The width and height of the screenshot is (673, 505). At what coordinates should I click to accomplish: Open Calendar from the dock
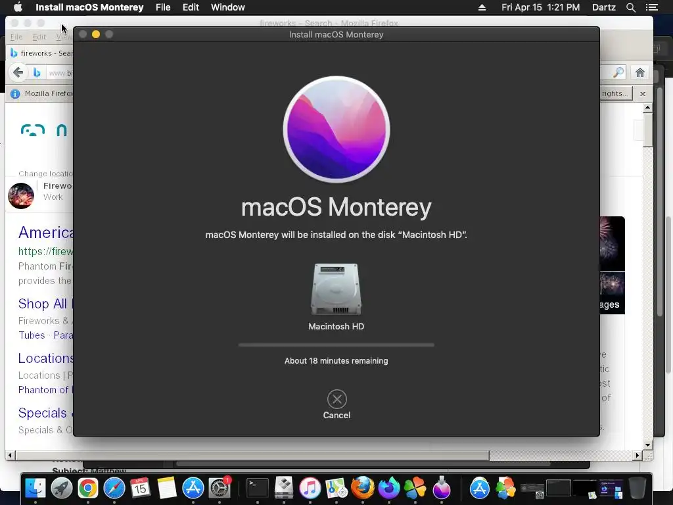coord(141,489)
